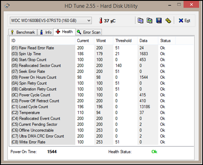203x165 pixels.
Task: Click the Worst value 179 for Spin Up Time
Action: (99, 54)
